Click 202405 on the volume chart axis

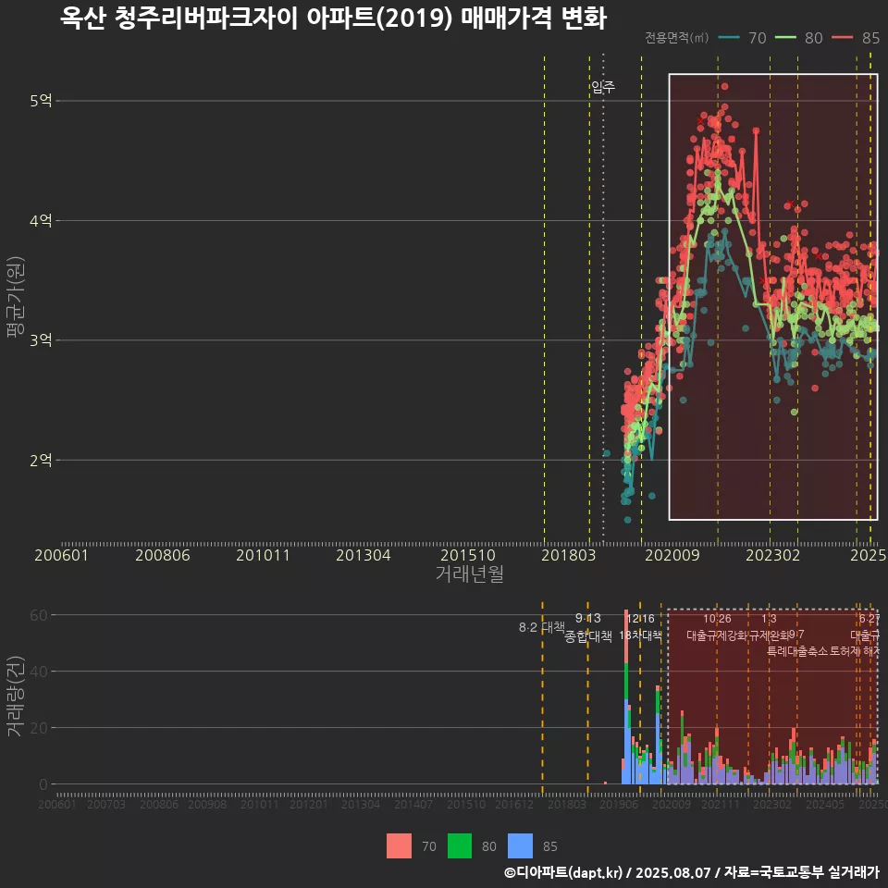(x=825, y=804)
